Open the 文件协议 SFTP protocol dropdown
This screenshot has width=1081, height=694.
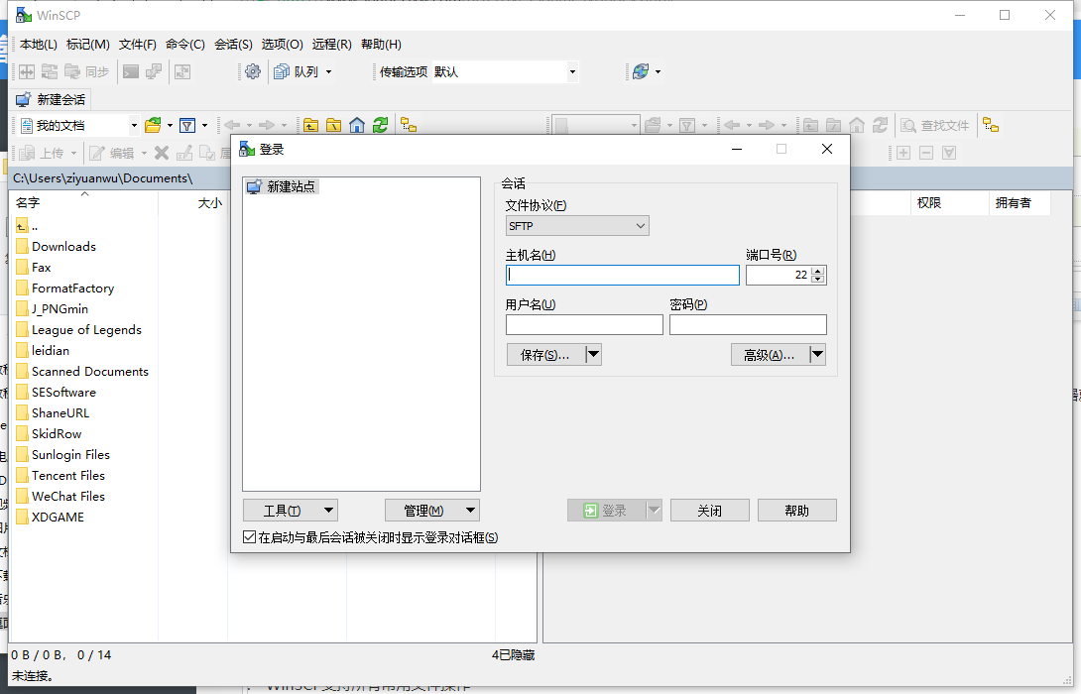576,225
